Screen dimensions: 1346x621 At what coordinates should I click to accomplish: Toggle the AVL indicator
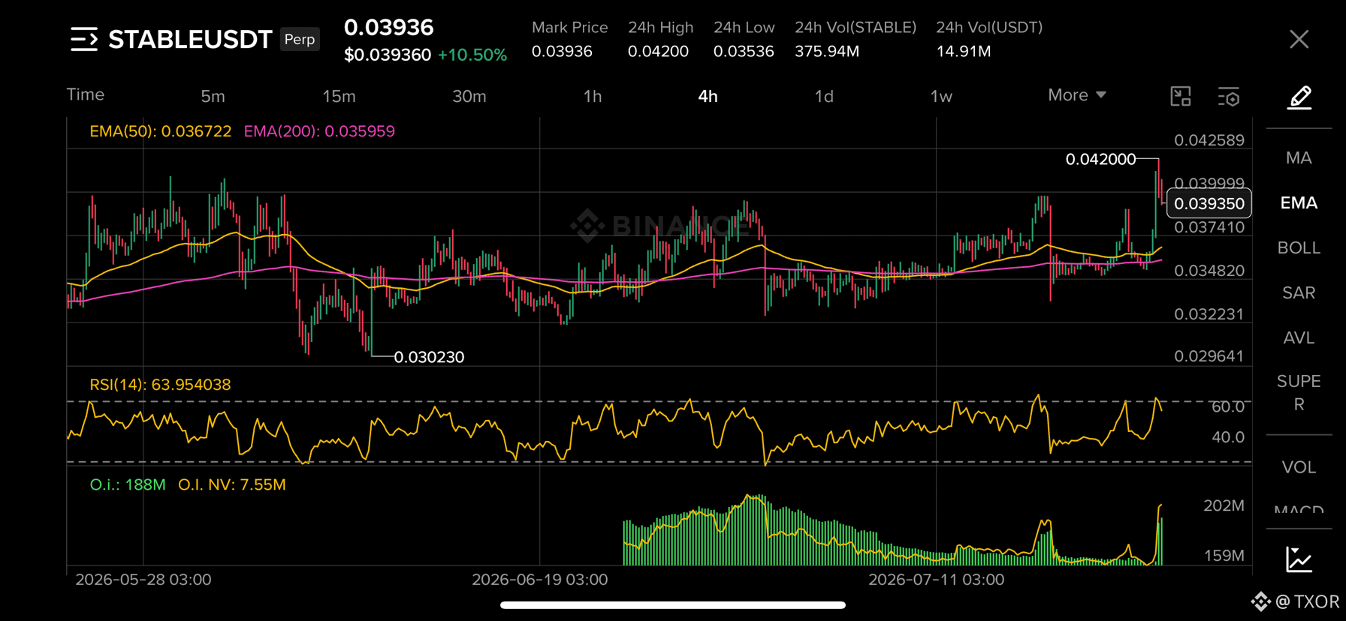click(x=1299, y=338)
